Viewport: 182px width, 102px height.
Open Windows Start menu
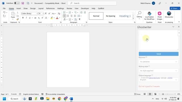pos(4,99)
